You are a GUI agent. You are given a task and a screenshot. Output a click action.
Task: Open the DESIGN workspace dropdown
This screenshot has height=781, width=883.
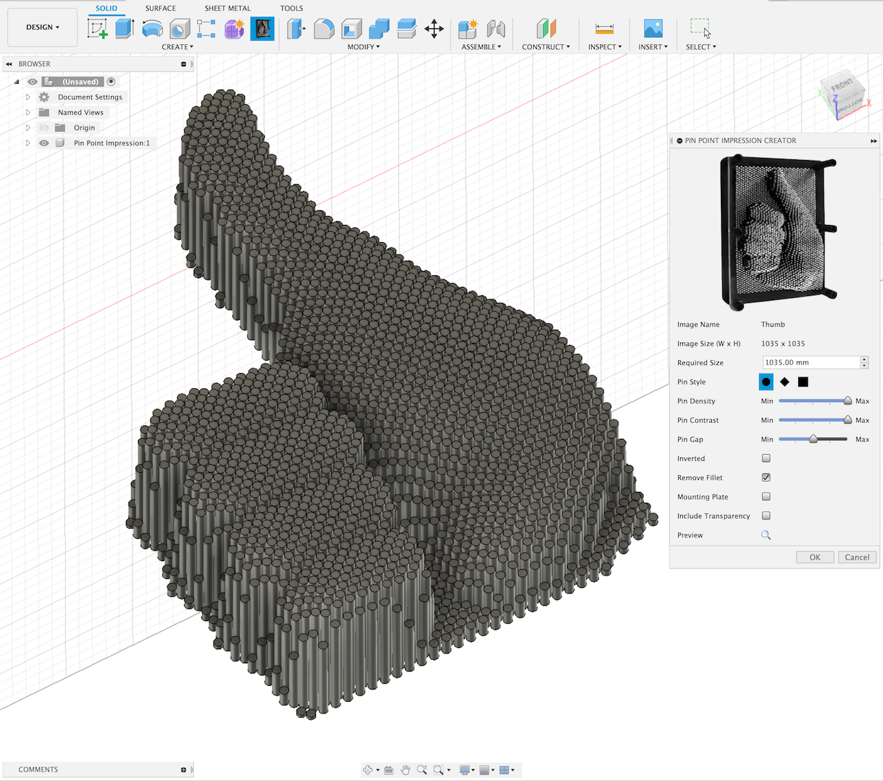coord(42,28)
